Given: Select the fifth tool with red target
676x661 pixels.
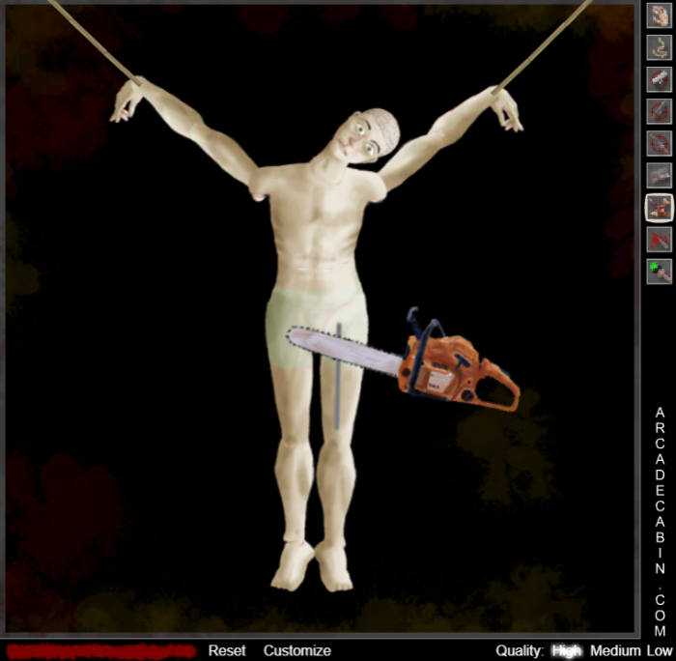Looking at the screenshot, I should tap(659, 143).
